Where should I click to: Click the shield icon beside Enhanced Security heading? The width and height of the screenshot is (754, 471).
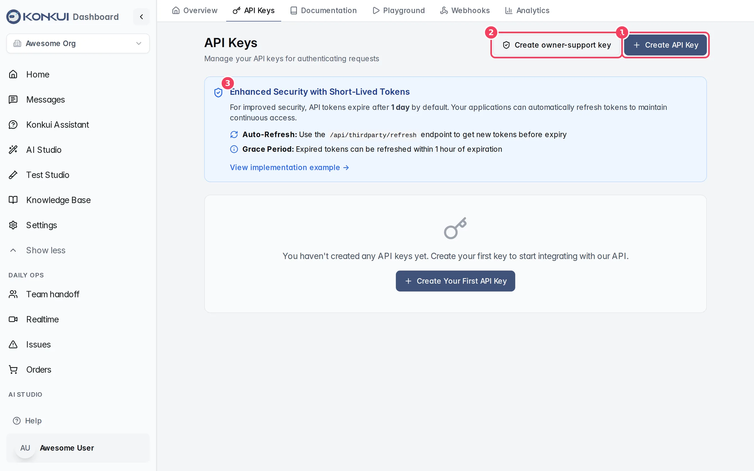pyautogui.click(x=218, y=93)
